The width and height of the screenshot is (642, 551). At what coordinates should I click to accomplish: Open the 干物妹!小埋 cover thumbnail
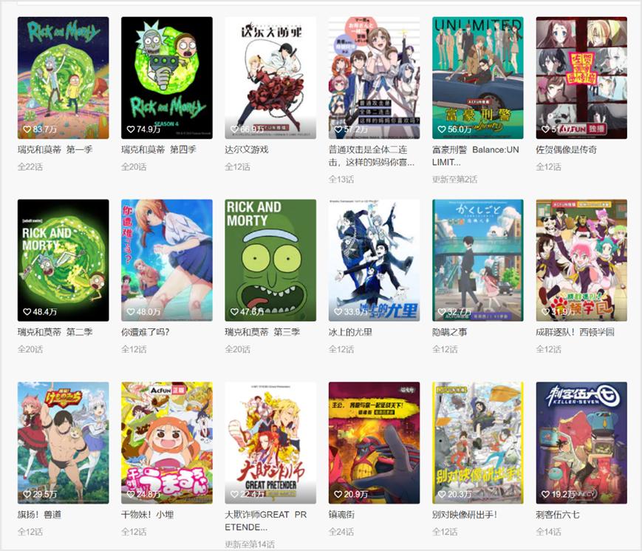[167, 443]
